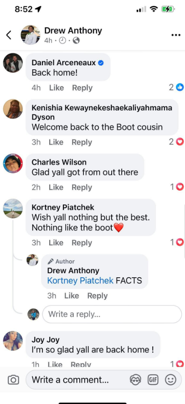View thumbs-up reactions on Daniel Arceneaux's comment
185x404 pixels.
pos(176,88)
